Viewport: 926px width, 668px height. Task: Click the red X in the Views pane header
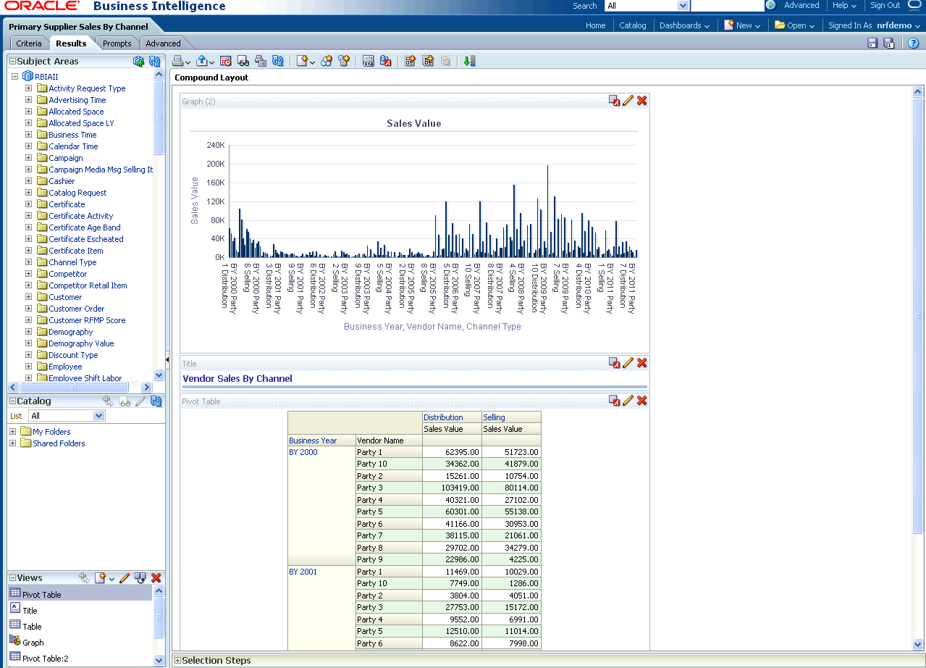tap(156, 578)
